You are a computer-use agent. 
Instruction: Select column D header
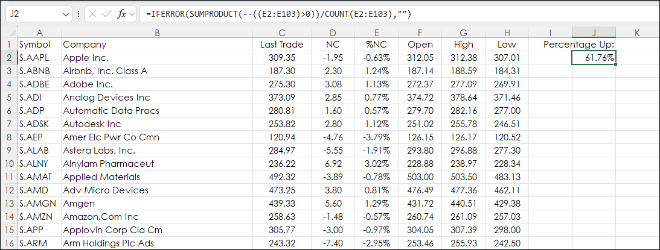[x=333, y=33]
